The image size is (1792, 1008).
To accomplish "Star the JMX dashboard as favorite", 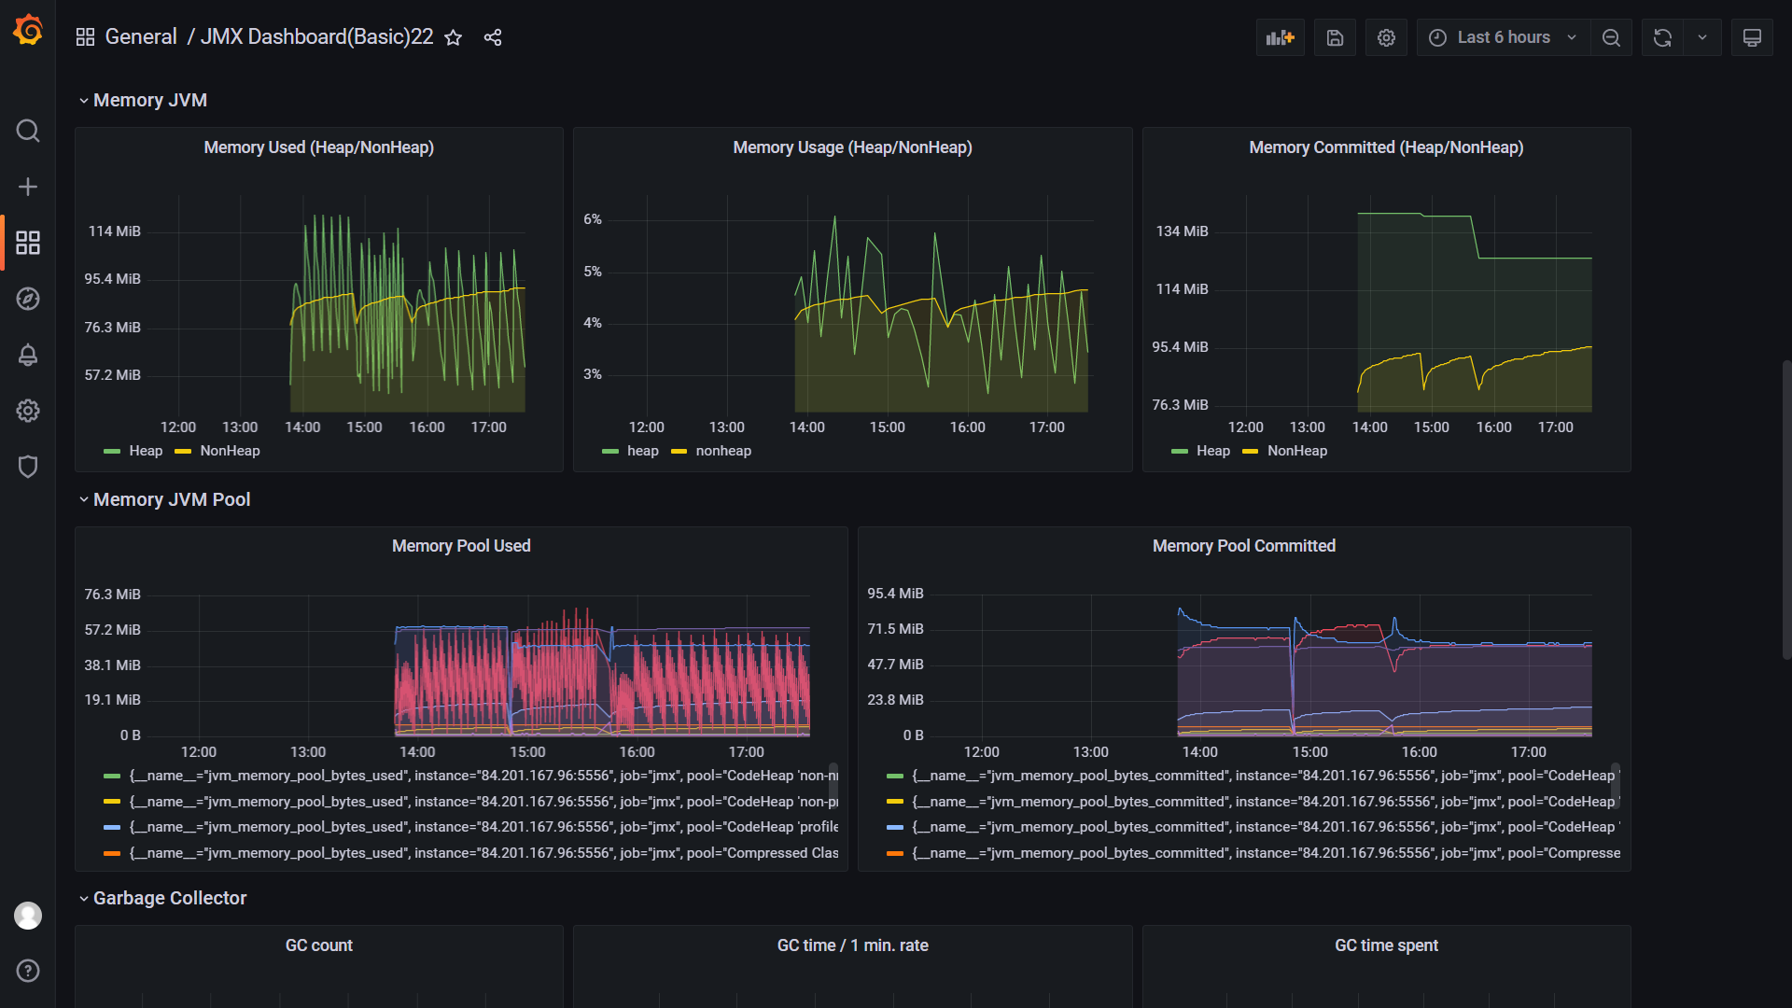I will click(454, 37).
